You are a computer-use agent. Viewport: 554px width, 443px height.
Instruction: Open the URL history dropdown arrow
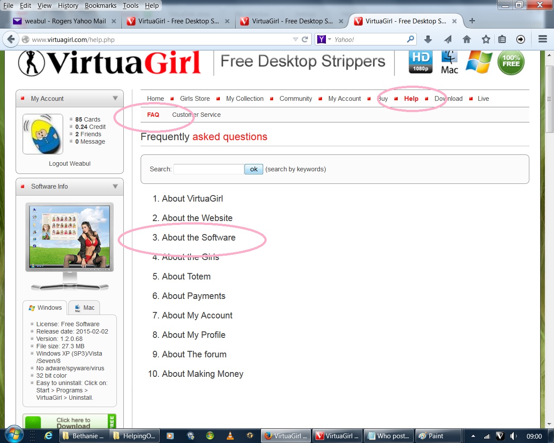tap(296, 39)
